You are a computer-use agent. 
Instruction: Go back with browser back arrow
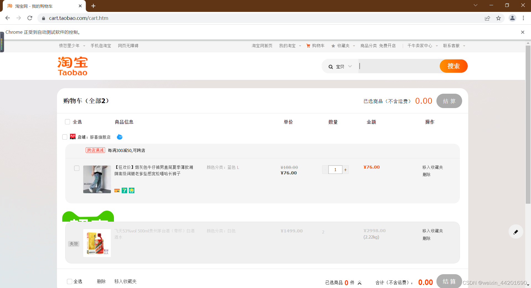click(7, 18)
